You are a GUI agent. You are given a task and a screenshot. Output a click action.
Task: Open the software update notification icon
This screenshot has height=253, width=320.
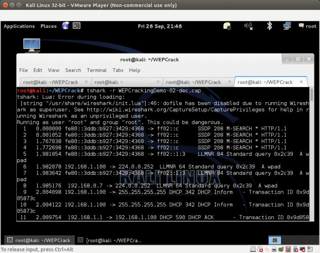(227, 26)
